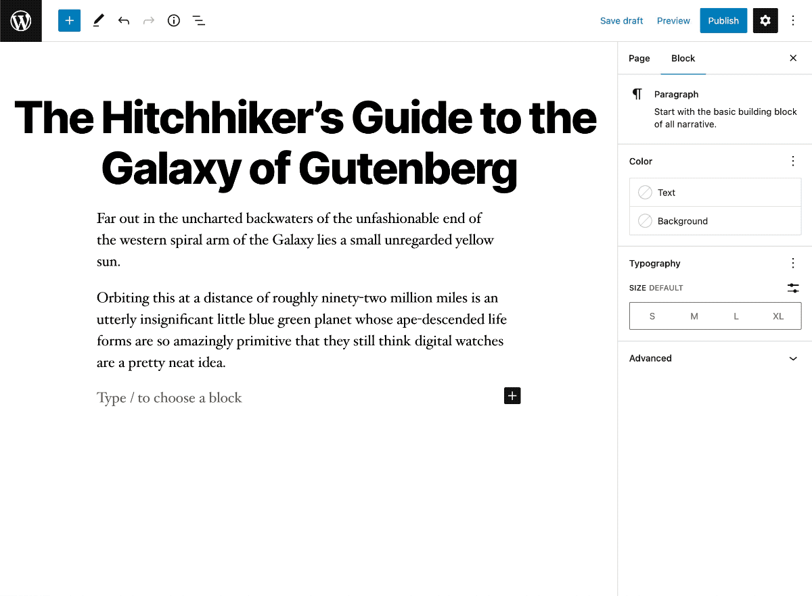Open Typography options three-dot menu
This screenshot has height=596, width=812.
point(793,263)
